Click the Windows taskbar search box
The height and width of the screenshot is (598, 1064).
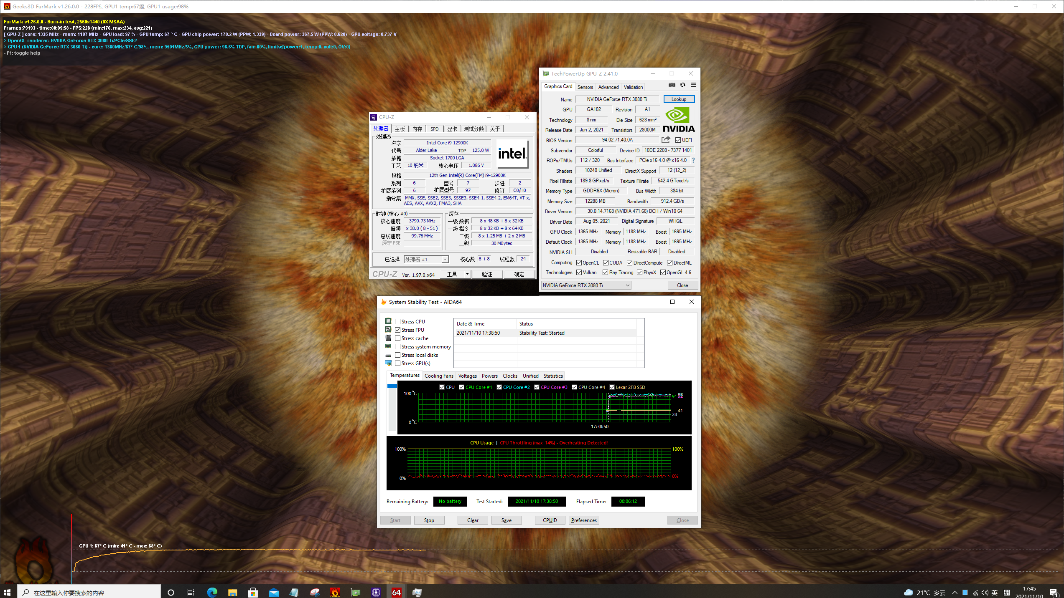89,592
